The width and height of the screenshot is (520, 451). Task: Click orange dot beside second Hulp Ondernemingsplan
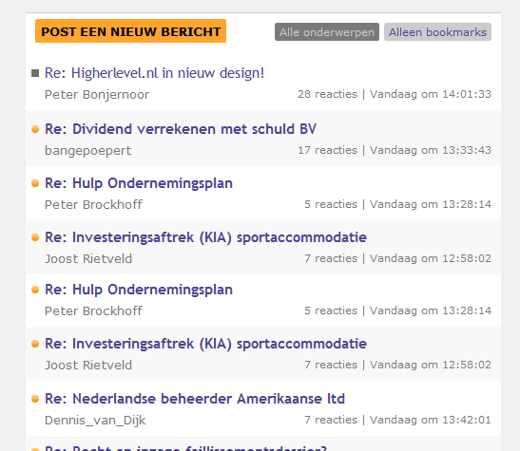tap(35, 290)
